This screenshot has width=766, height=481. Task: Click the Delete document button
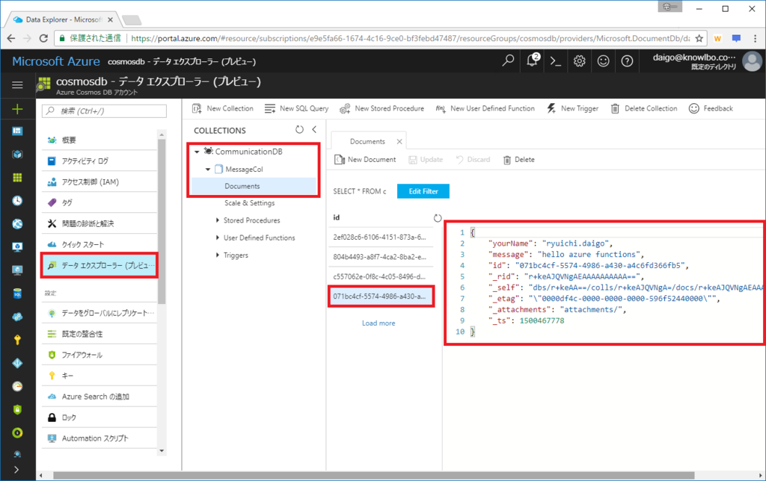pos(519,160)
